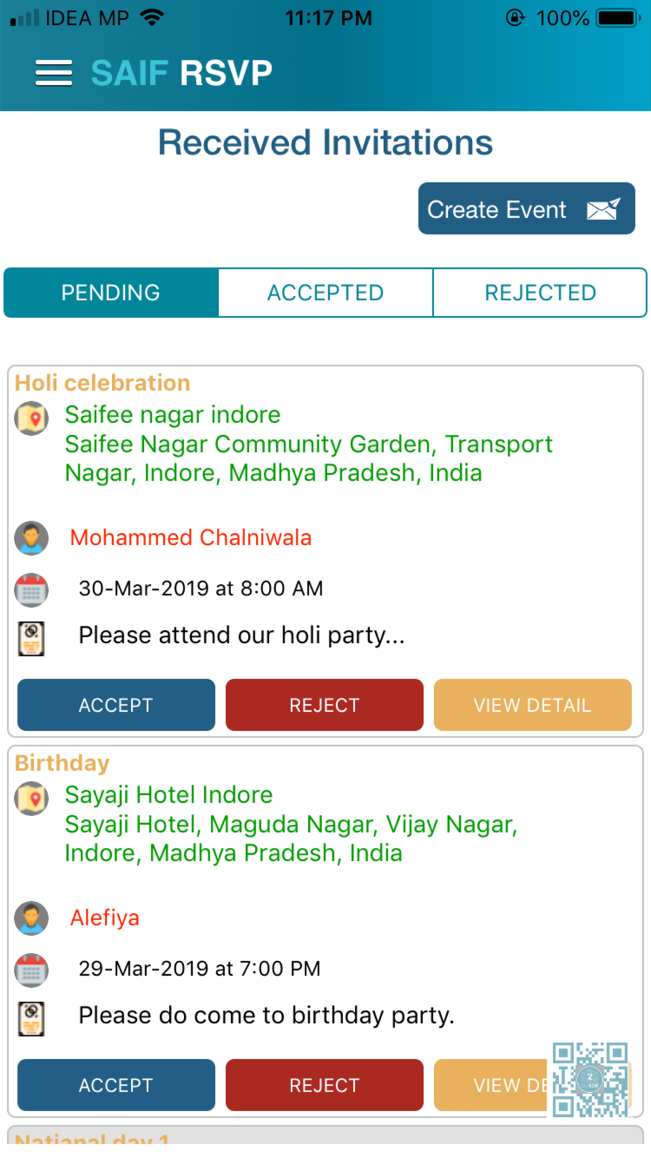Tap the map location icon for Holi celebration

(31, 418)
